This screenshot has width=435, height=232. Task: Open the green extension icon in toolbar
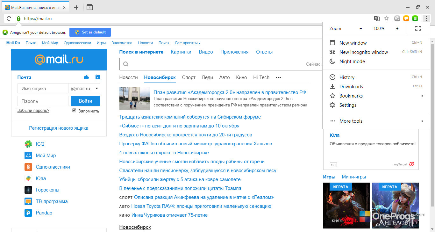(415, 18)
